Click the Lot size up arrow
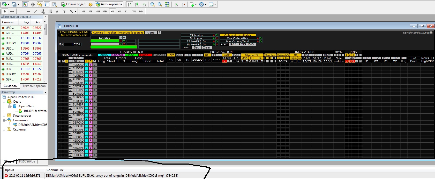 (124, 38)
